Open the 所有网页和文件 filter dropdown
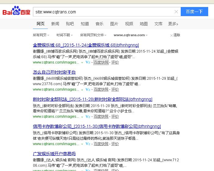 coord(93,35)
